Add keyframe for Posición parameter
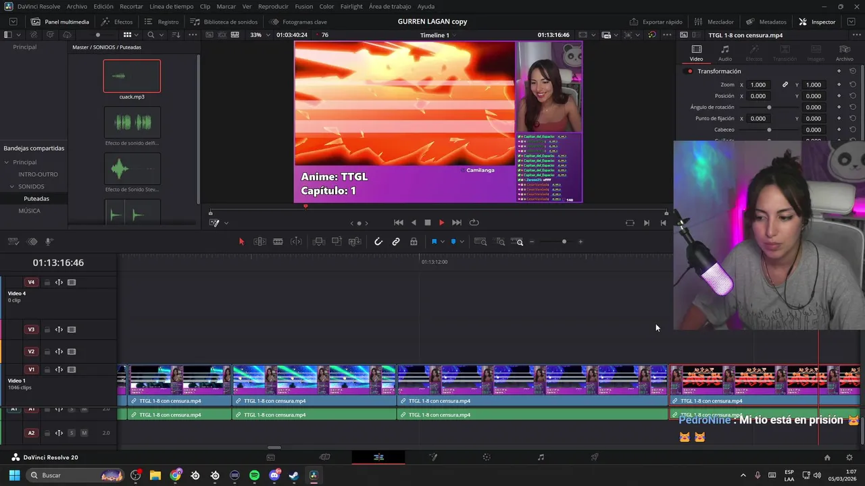Screen dimensions: 865x486 coord(839,96)
